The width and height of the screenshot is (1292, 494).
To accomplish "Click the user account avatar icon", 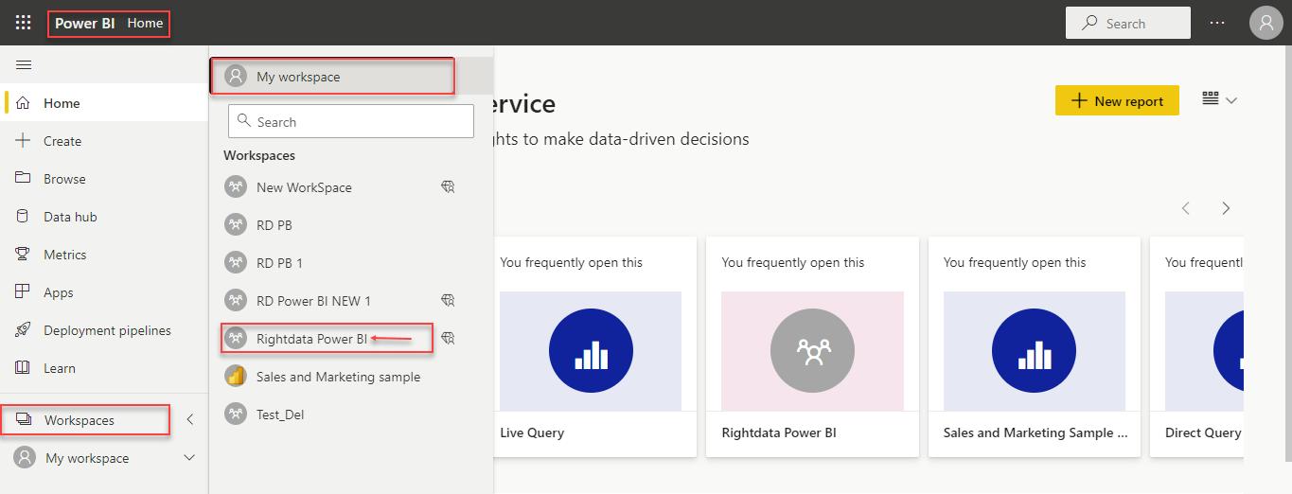I will (x=1265, y=23).
